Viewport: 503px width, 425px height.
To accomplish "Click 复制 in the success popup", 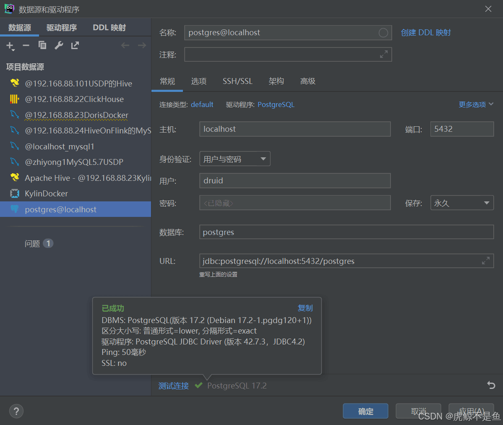I will tap(305, 308).
